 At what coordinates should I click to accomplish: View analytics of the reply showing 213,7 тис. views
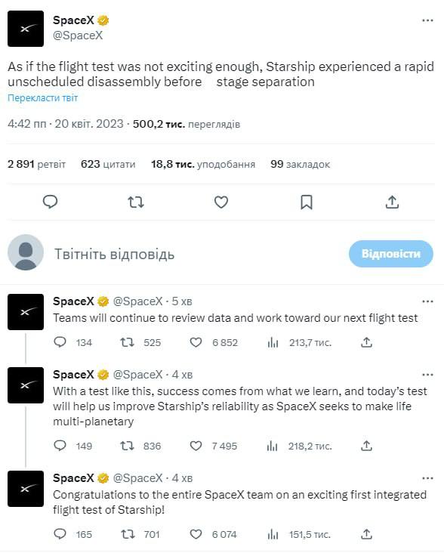point(273,342)
